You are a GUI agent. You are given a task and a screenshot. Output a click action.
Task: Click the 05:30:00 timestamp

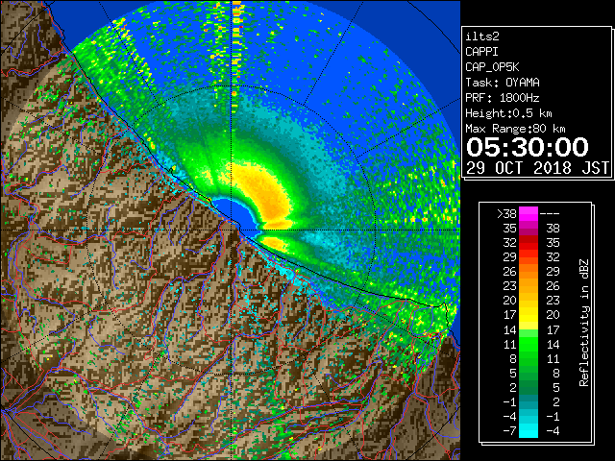[528, 147]
